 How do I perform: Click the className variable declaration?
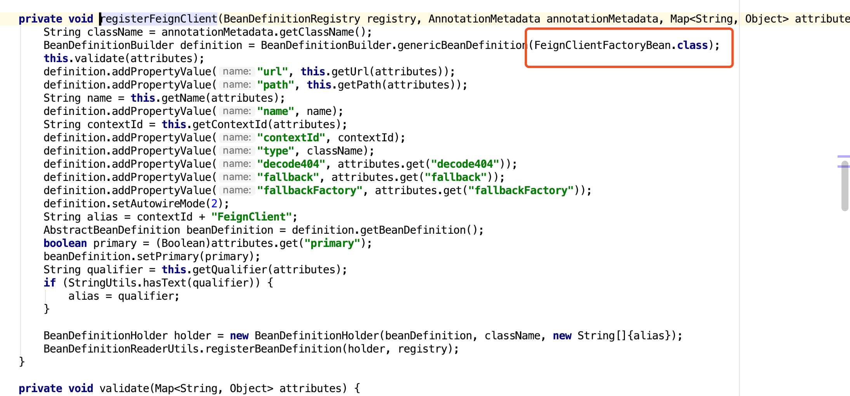tap(115, 32)
